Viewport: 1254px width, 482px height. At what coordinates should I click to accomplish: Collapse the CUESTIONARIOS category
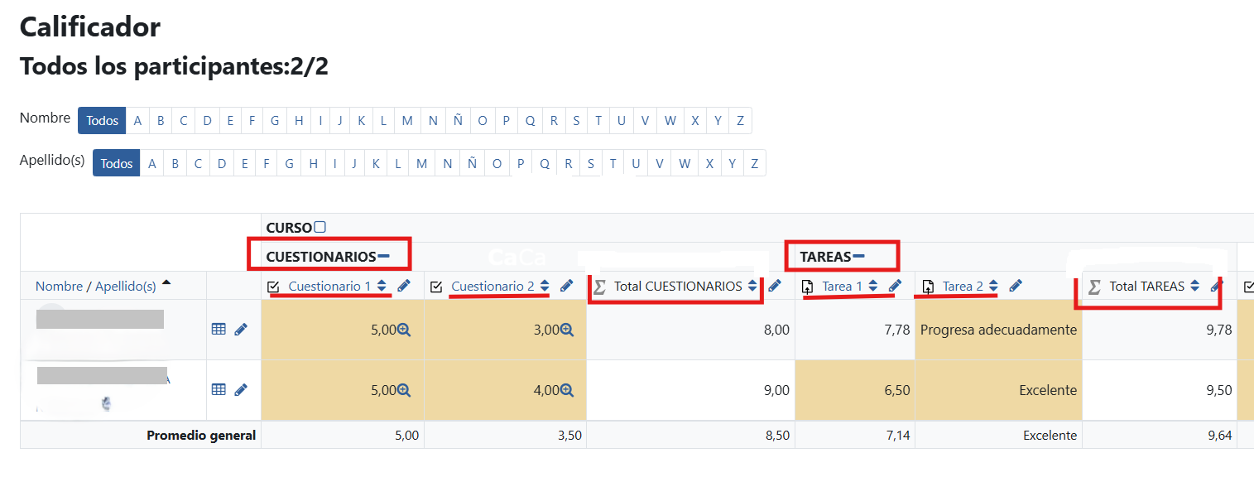(383, 257)
